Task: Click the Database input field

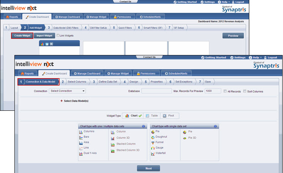Action: point(156,91)
